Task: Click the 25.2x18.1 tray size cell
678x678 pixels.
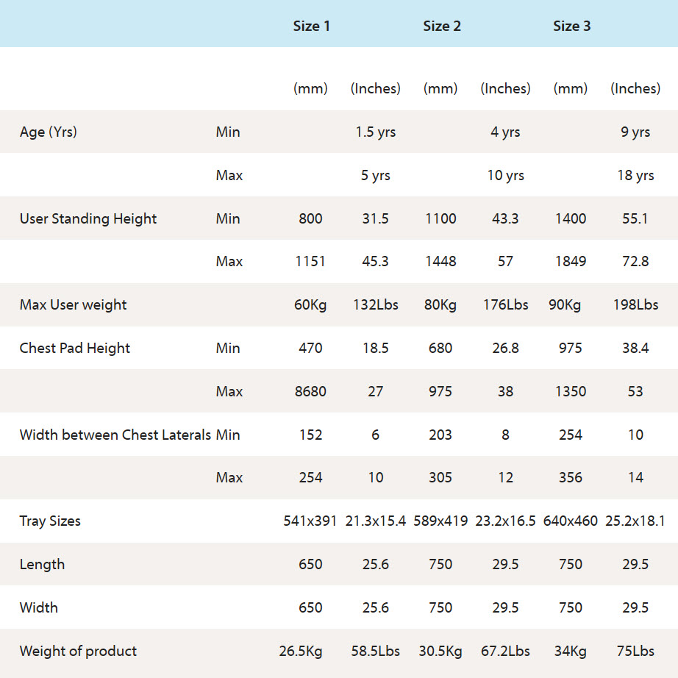Action: click(x=635, y=521)
